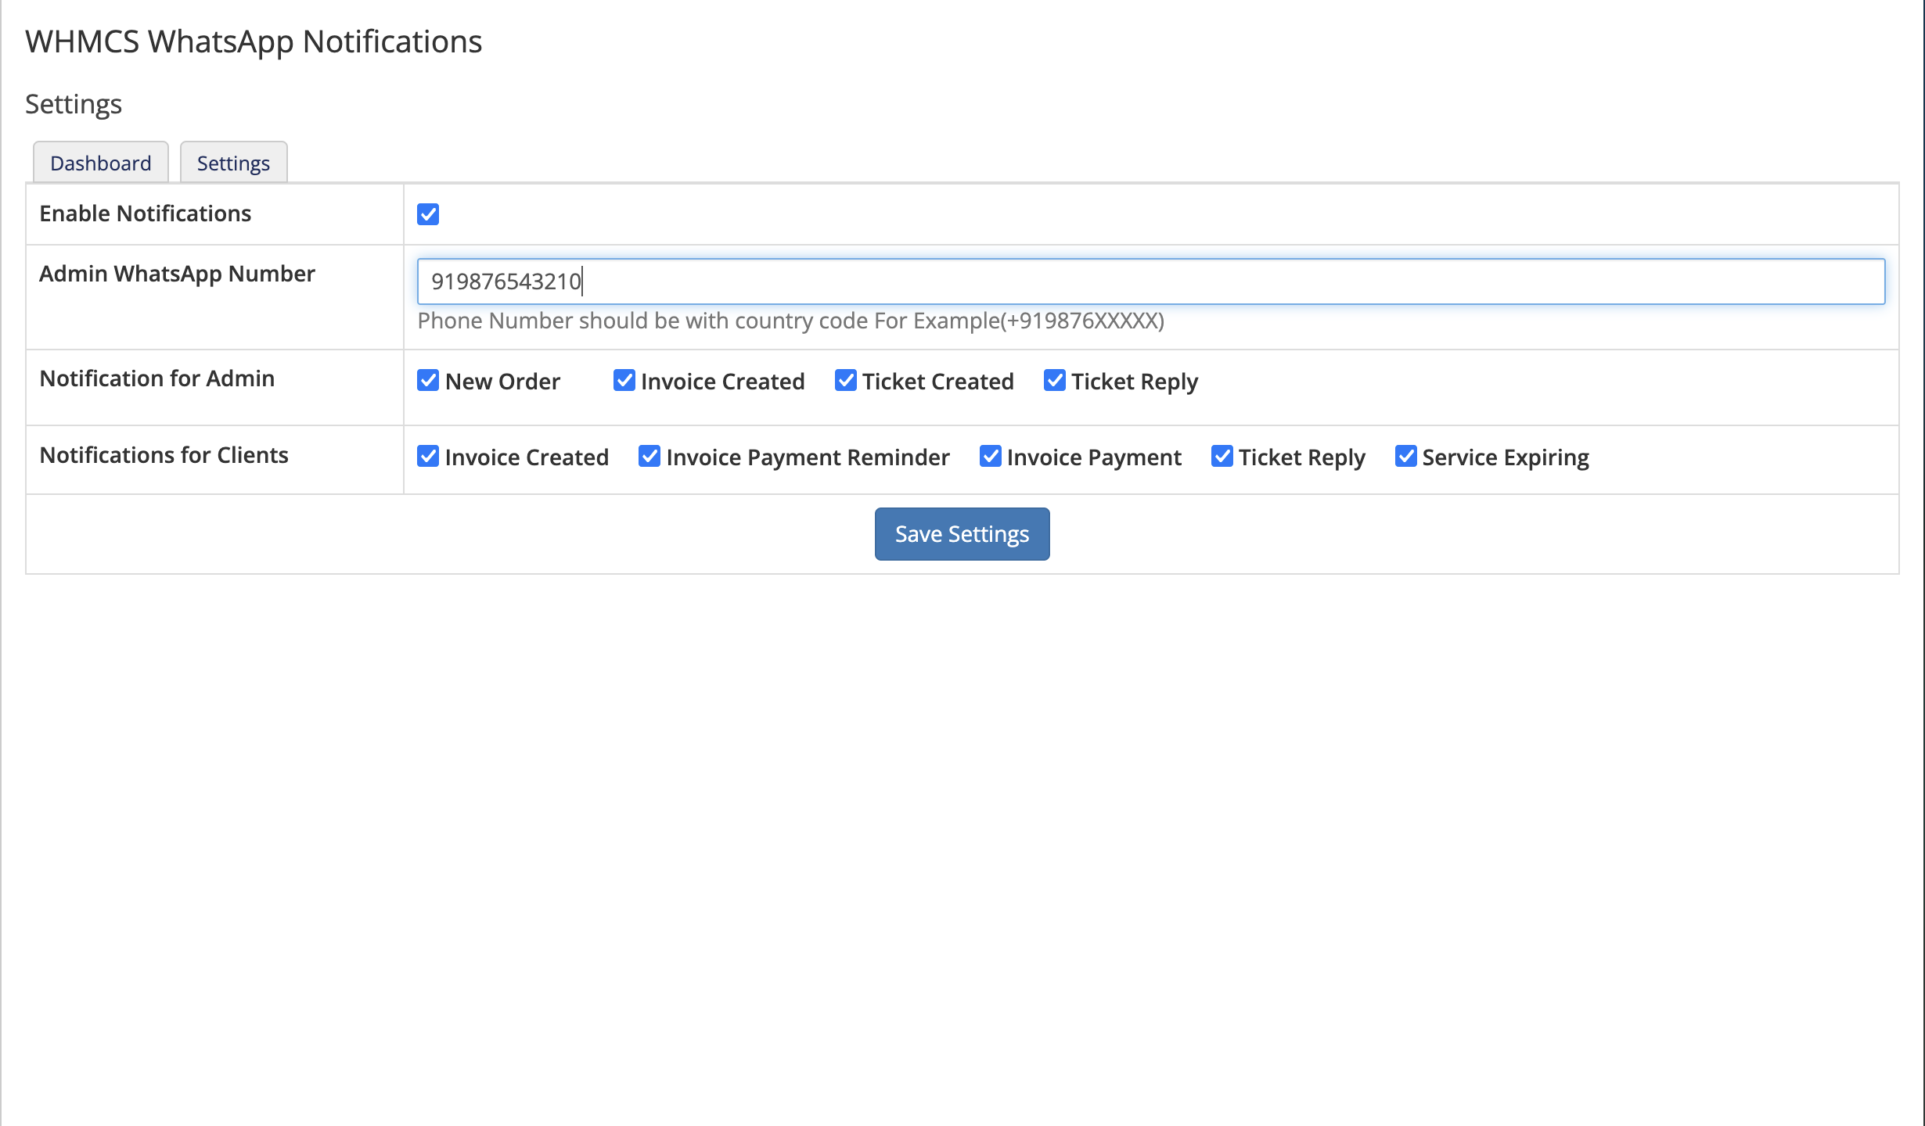Toggle clients Invoice Created checkbox

pos(428,457)
